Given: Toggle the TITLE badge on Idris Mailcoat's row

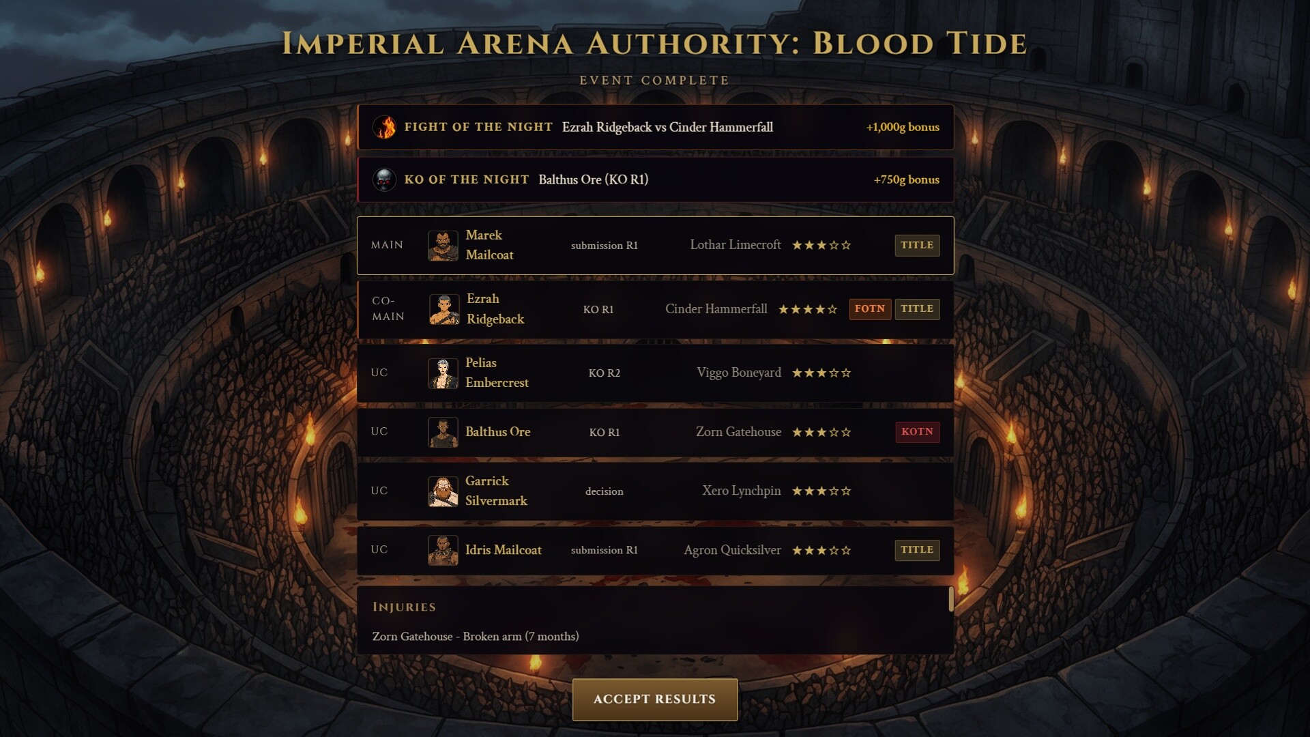Looking at the screenshot, I should pos(917,550).
